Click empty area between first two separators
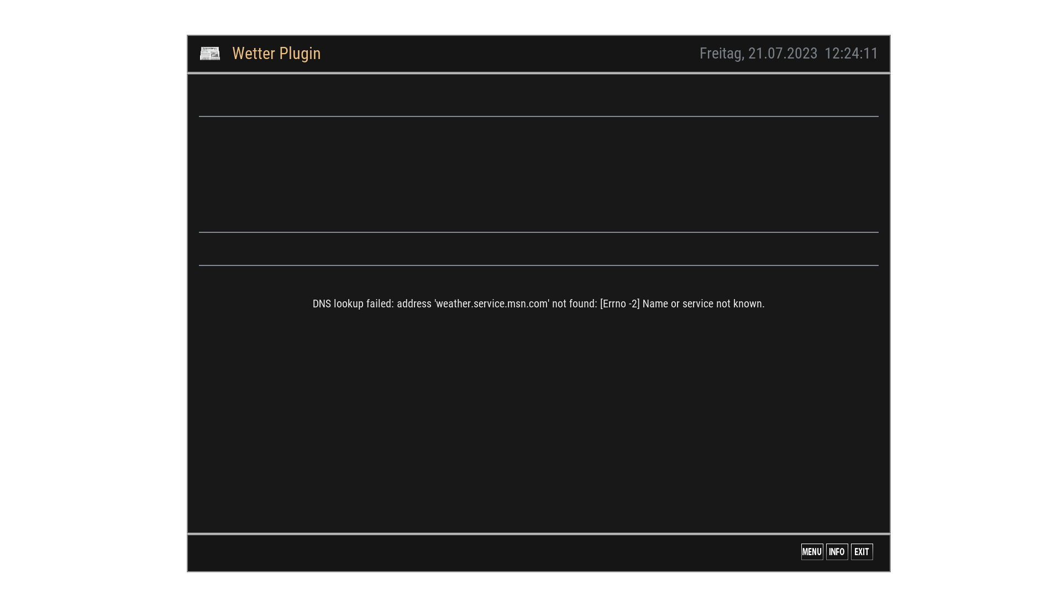The height and width of the screenshot is (596, 1061). point(538,174)
